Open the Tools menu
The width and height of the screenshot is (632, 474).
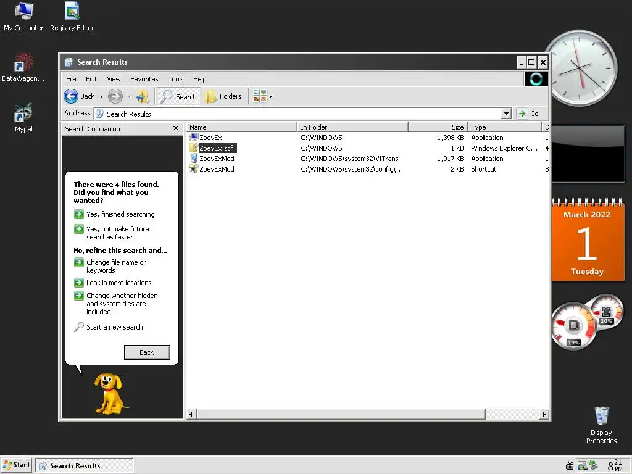[176, 79]
